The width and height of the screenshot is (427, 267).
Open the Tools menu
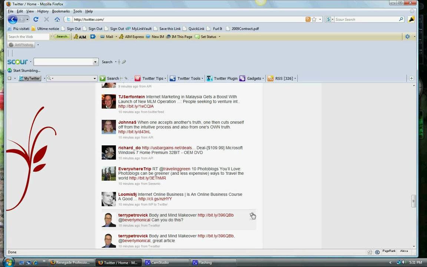click(77, 11)
